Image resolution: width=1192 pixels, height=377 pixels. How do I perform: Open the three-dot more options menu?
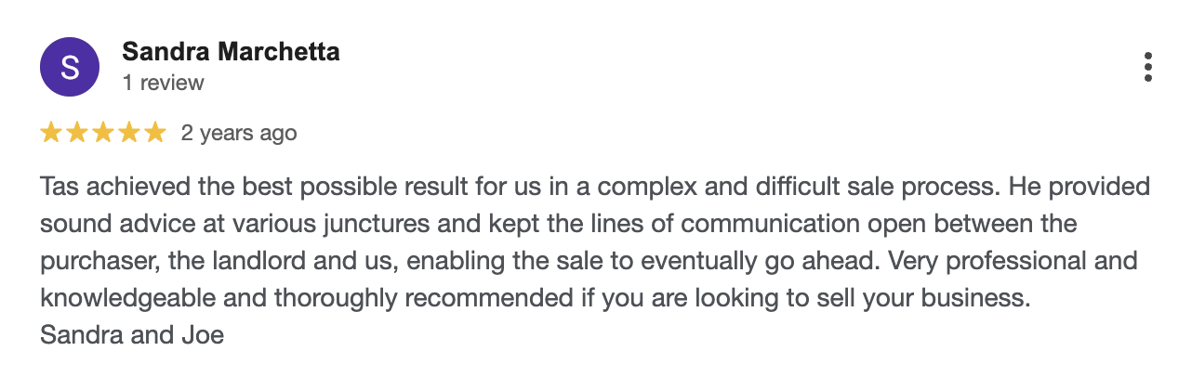click(x=1148, y=67)
